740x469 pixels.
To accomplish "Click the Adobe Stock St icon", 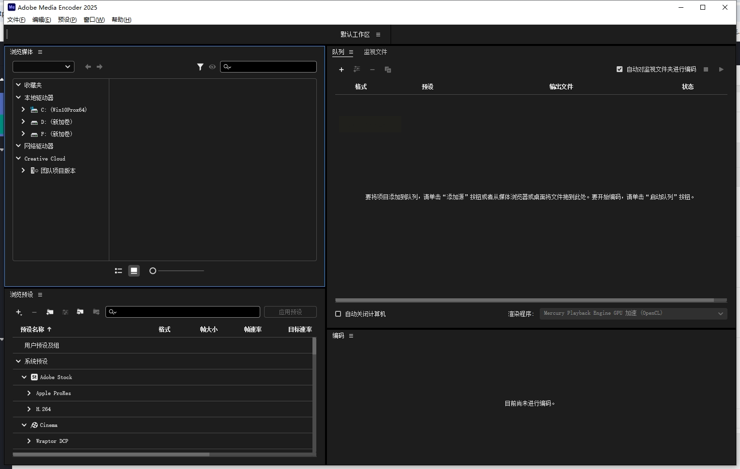I will pyautogui.click(x=34, y=377).
